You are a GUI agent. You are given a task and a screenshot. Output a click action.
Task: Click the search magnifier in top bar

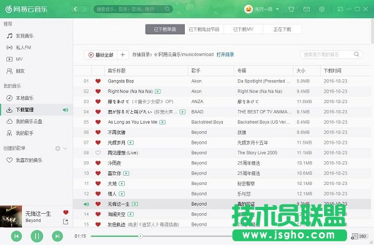(x=167, y=9)
